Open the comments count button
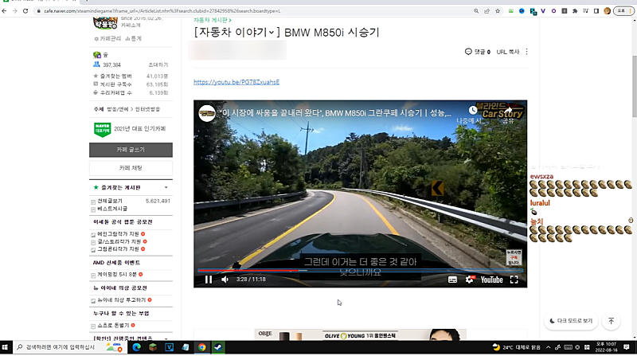Viewport: 637px width, 356px height. tap(477, 52)
